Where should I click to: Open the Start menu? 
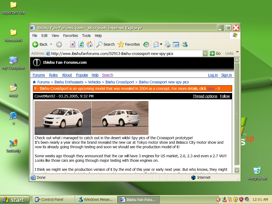coord(15,200)
